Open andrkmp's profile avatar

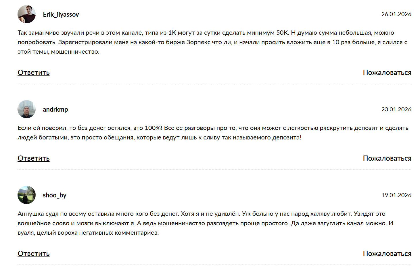click(26, 109)
